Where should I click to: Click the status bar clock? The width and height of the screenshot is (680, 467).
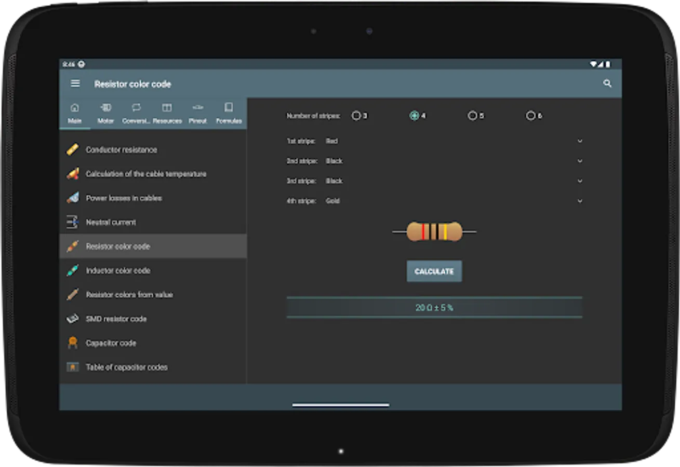[x=69, y=64]
